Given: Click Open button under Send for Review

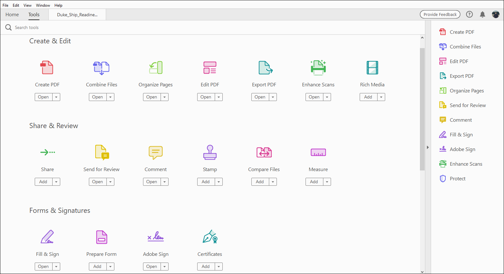Looking at the screenshot, I should coord(97,182).
